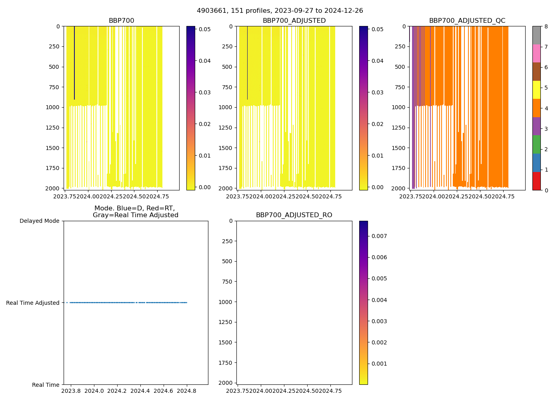560x400 pixels.
Task: Click the 'Delayed Mode' y-axis label
Action: [x=39, y=221]
